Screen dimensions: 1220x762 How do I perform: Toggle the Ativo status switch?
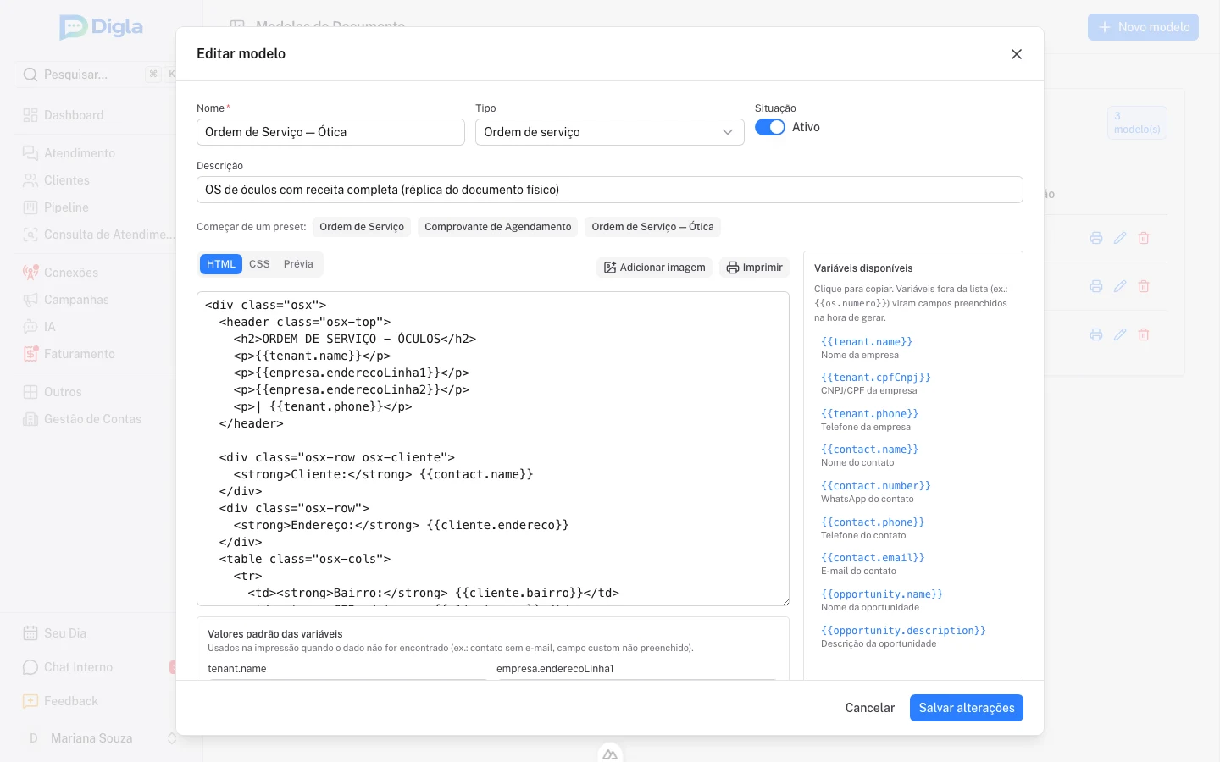pyautogui.click(x=769, y=127)
